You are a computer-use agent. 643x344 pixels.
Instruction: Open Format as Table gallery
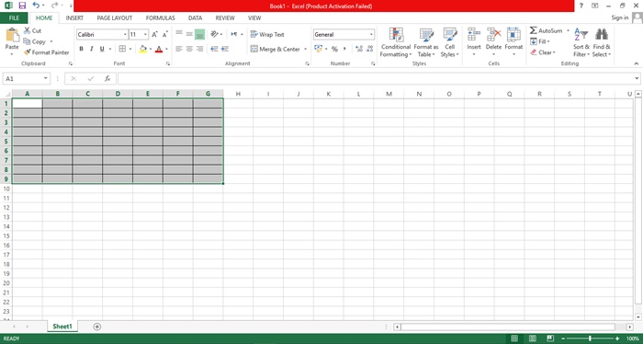pyautogui.click(x=426, y=42)
